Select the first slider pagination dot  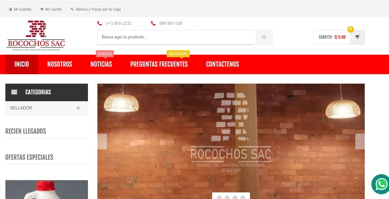(x=219, y=197)
